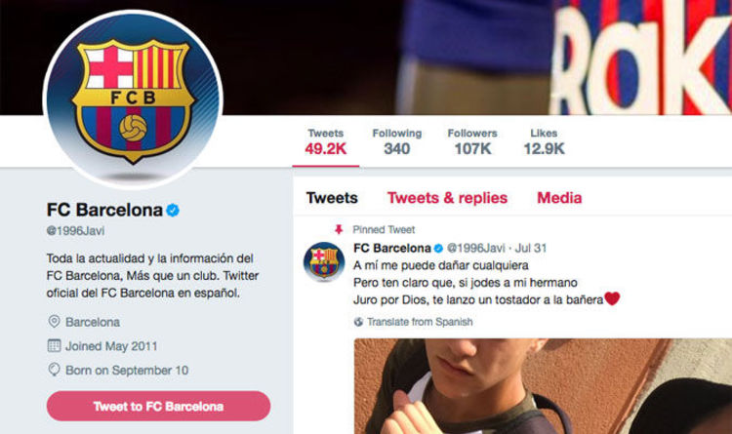
Task: Open the @1996Javi handle under the profile name
Action: 74,231
